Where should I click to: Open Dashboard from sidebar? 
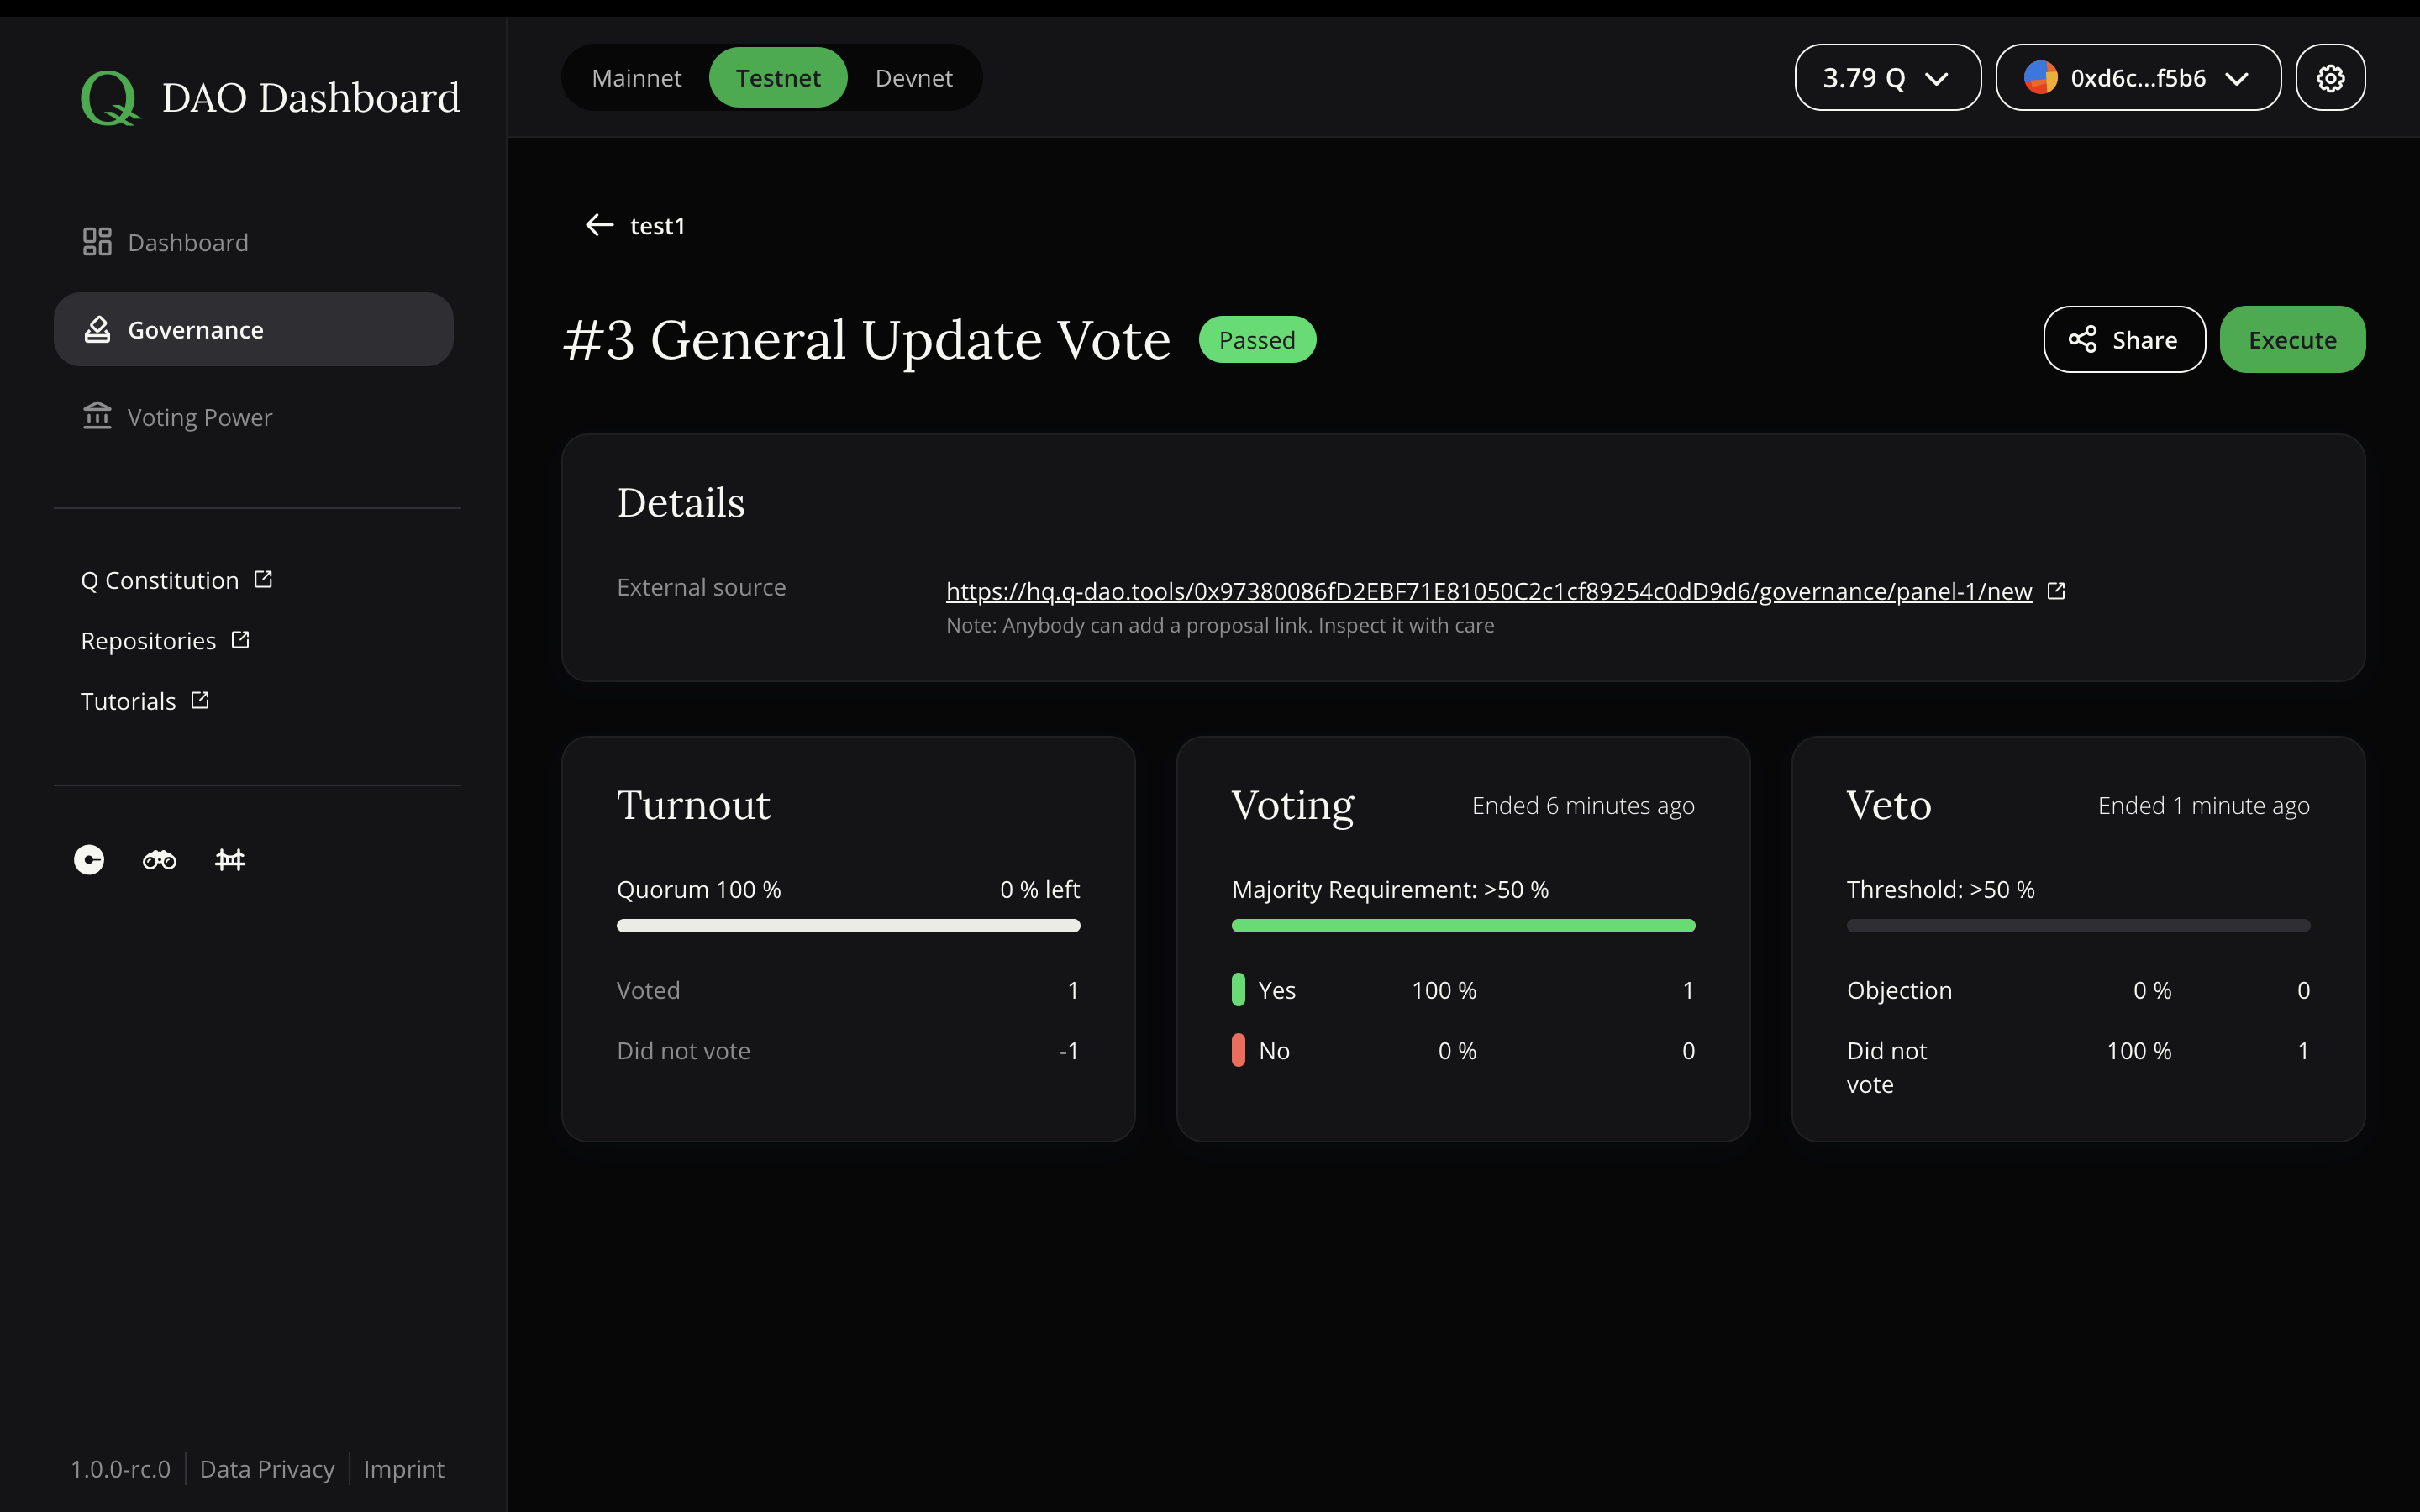pyautogui.click(x=188, y=242)
